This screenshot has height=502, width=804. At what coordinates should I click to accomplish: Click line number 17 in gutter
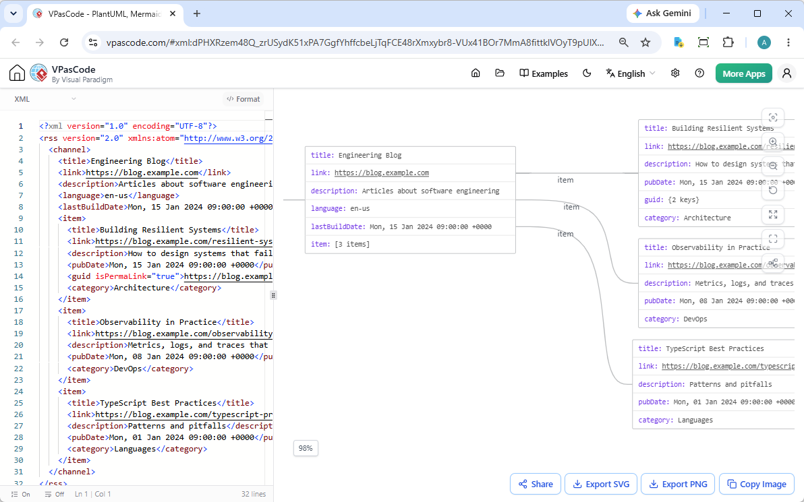coord(18,311)
